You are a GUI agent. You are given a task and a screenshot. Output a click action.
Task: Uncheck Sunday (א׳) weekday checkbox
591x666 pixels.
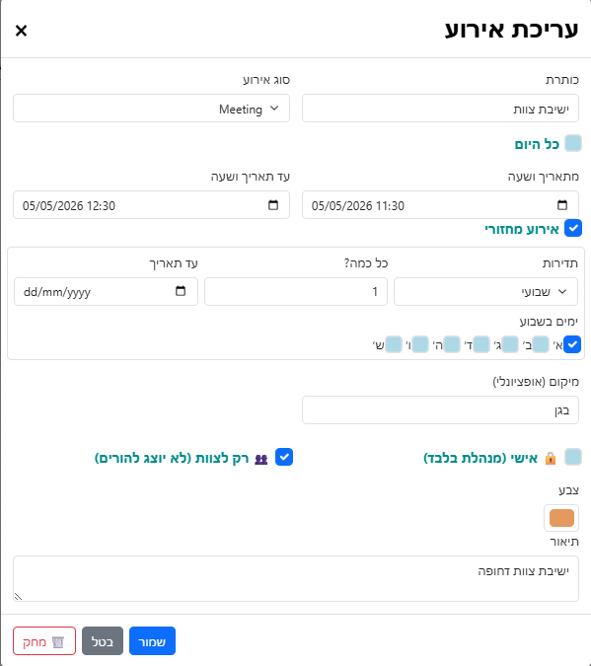[572, 344]
